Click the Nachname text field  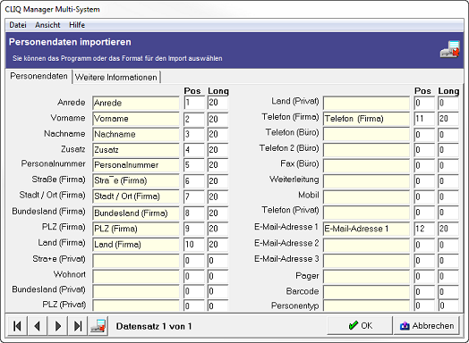(136, 134)
